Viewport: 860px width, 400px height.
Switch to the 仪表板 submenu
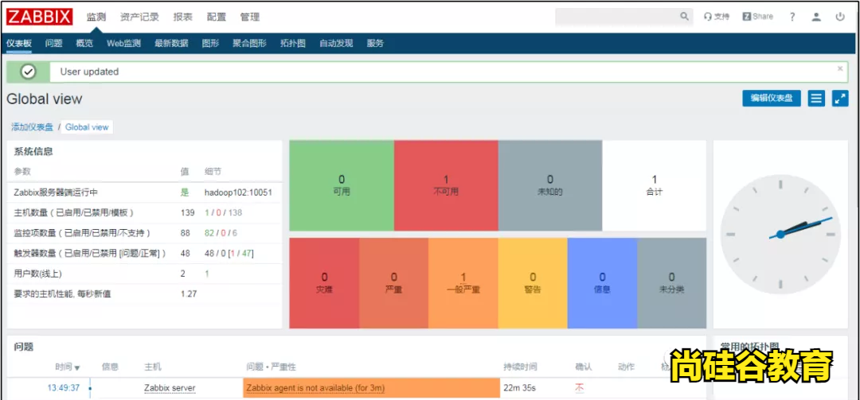pos(18,44)
